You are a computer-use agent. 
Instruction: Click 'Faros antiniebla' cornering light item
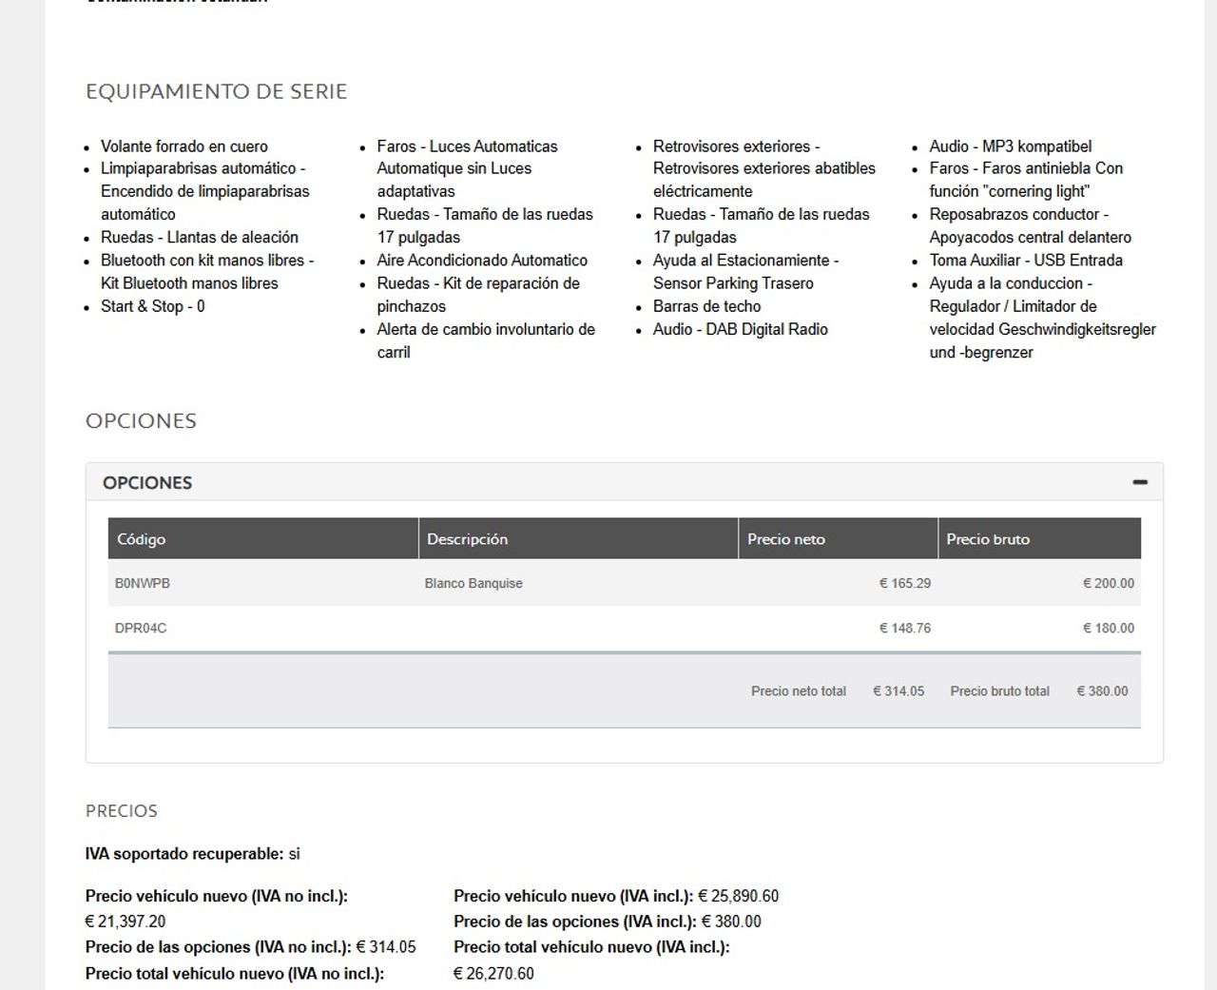point(1027,181)
